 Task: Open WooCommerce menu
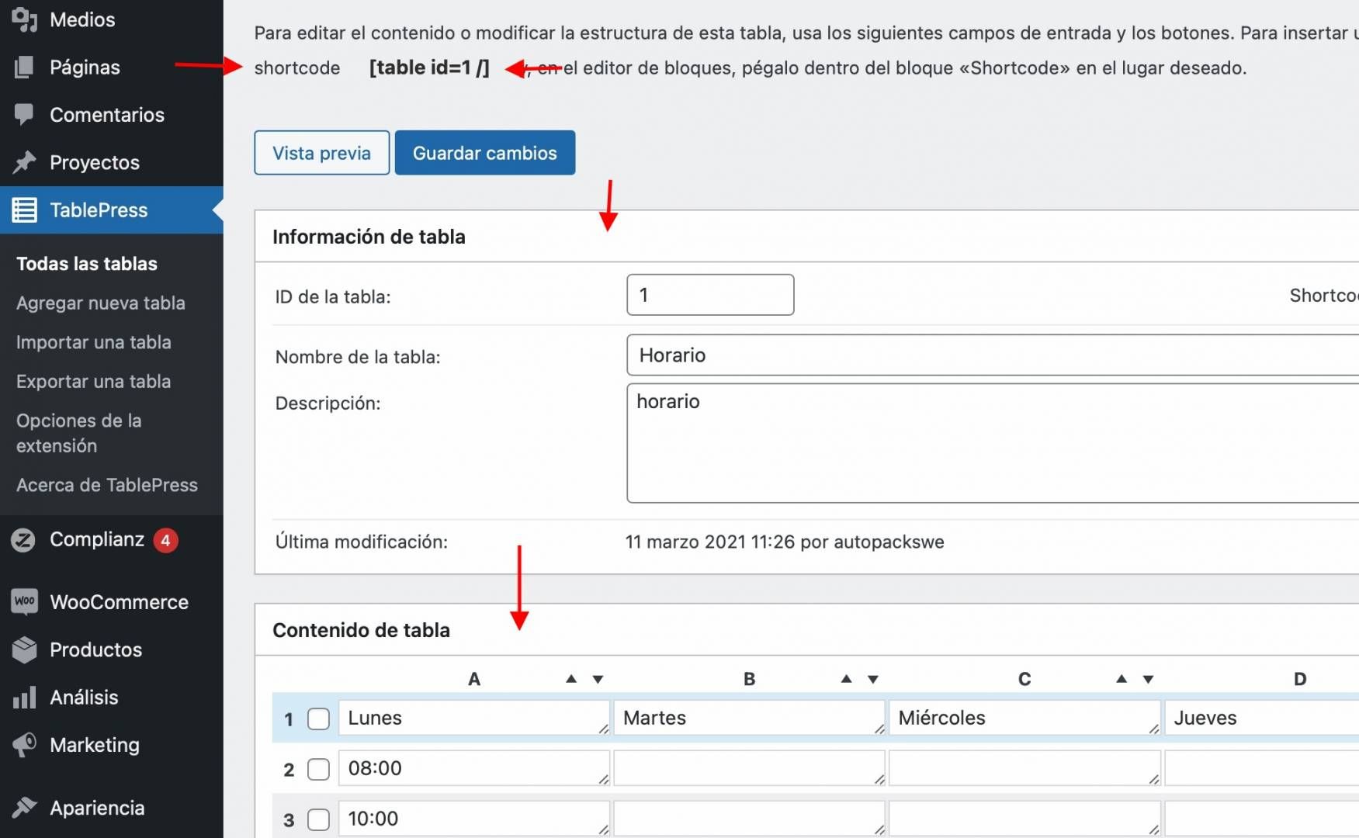pyautogui.click(x=112, y=602)
